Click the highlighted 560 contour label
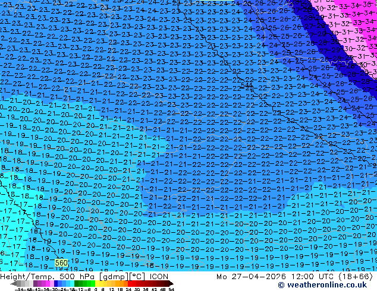The height and width of the screenshot is (291, 377). click(61, 262)
